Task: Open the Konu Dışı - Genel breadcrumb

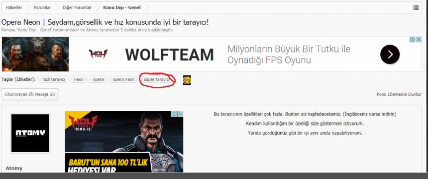Action: point(122,7)
